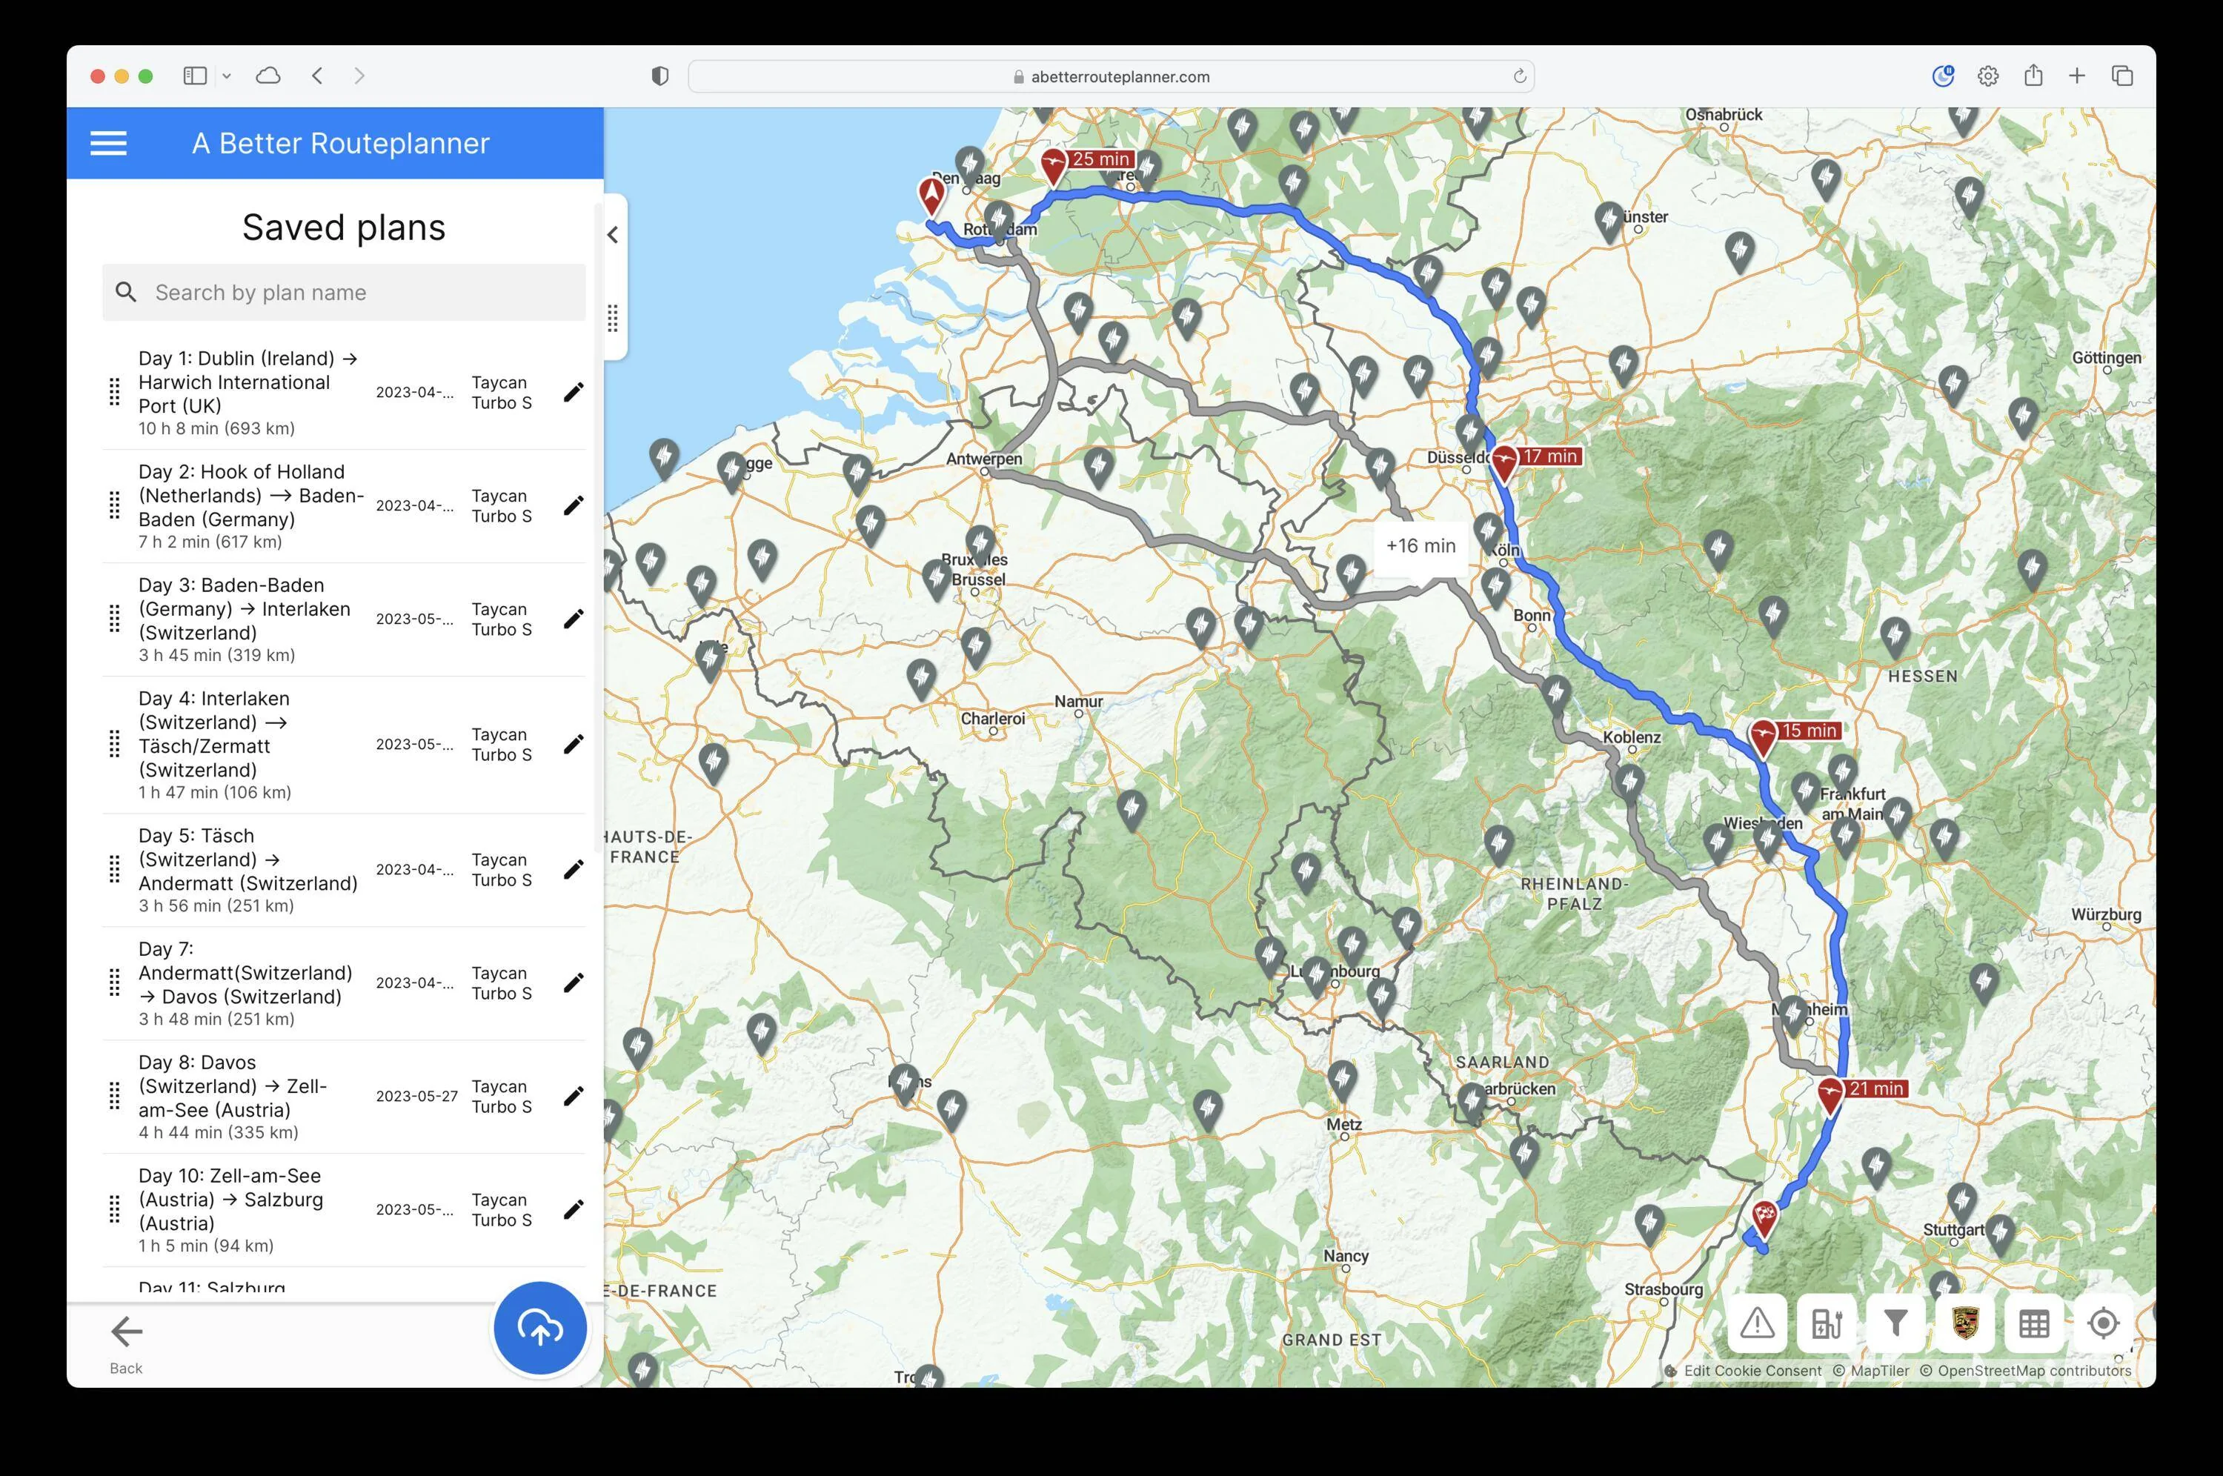Edit the Day 1 Dublin to Harwich plan

click(573, 391)
